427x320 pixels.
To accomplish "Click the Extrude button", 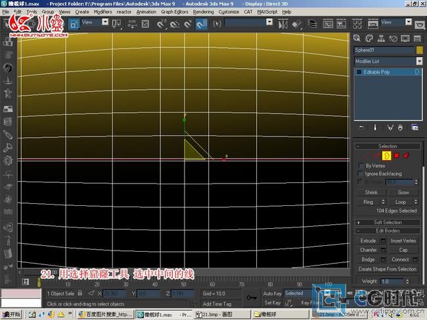I will point(368,241).
